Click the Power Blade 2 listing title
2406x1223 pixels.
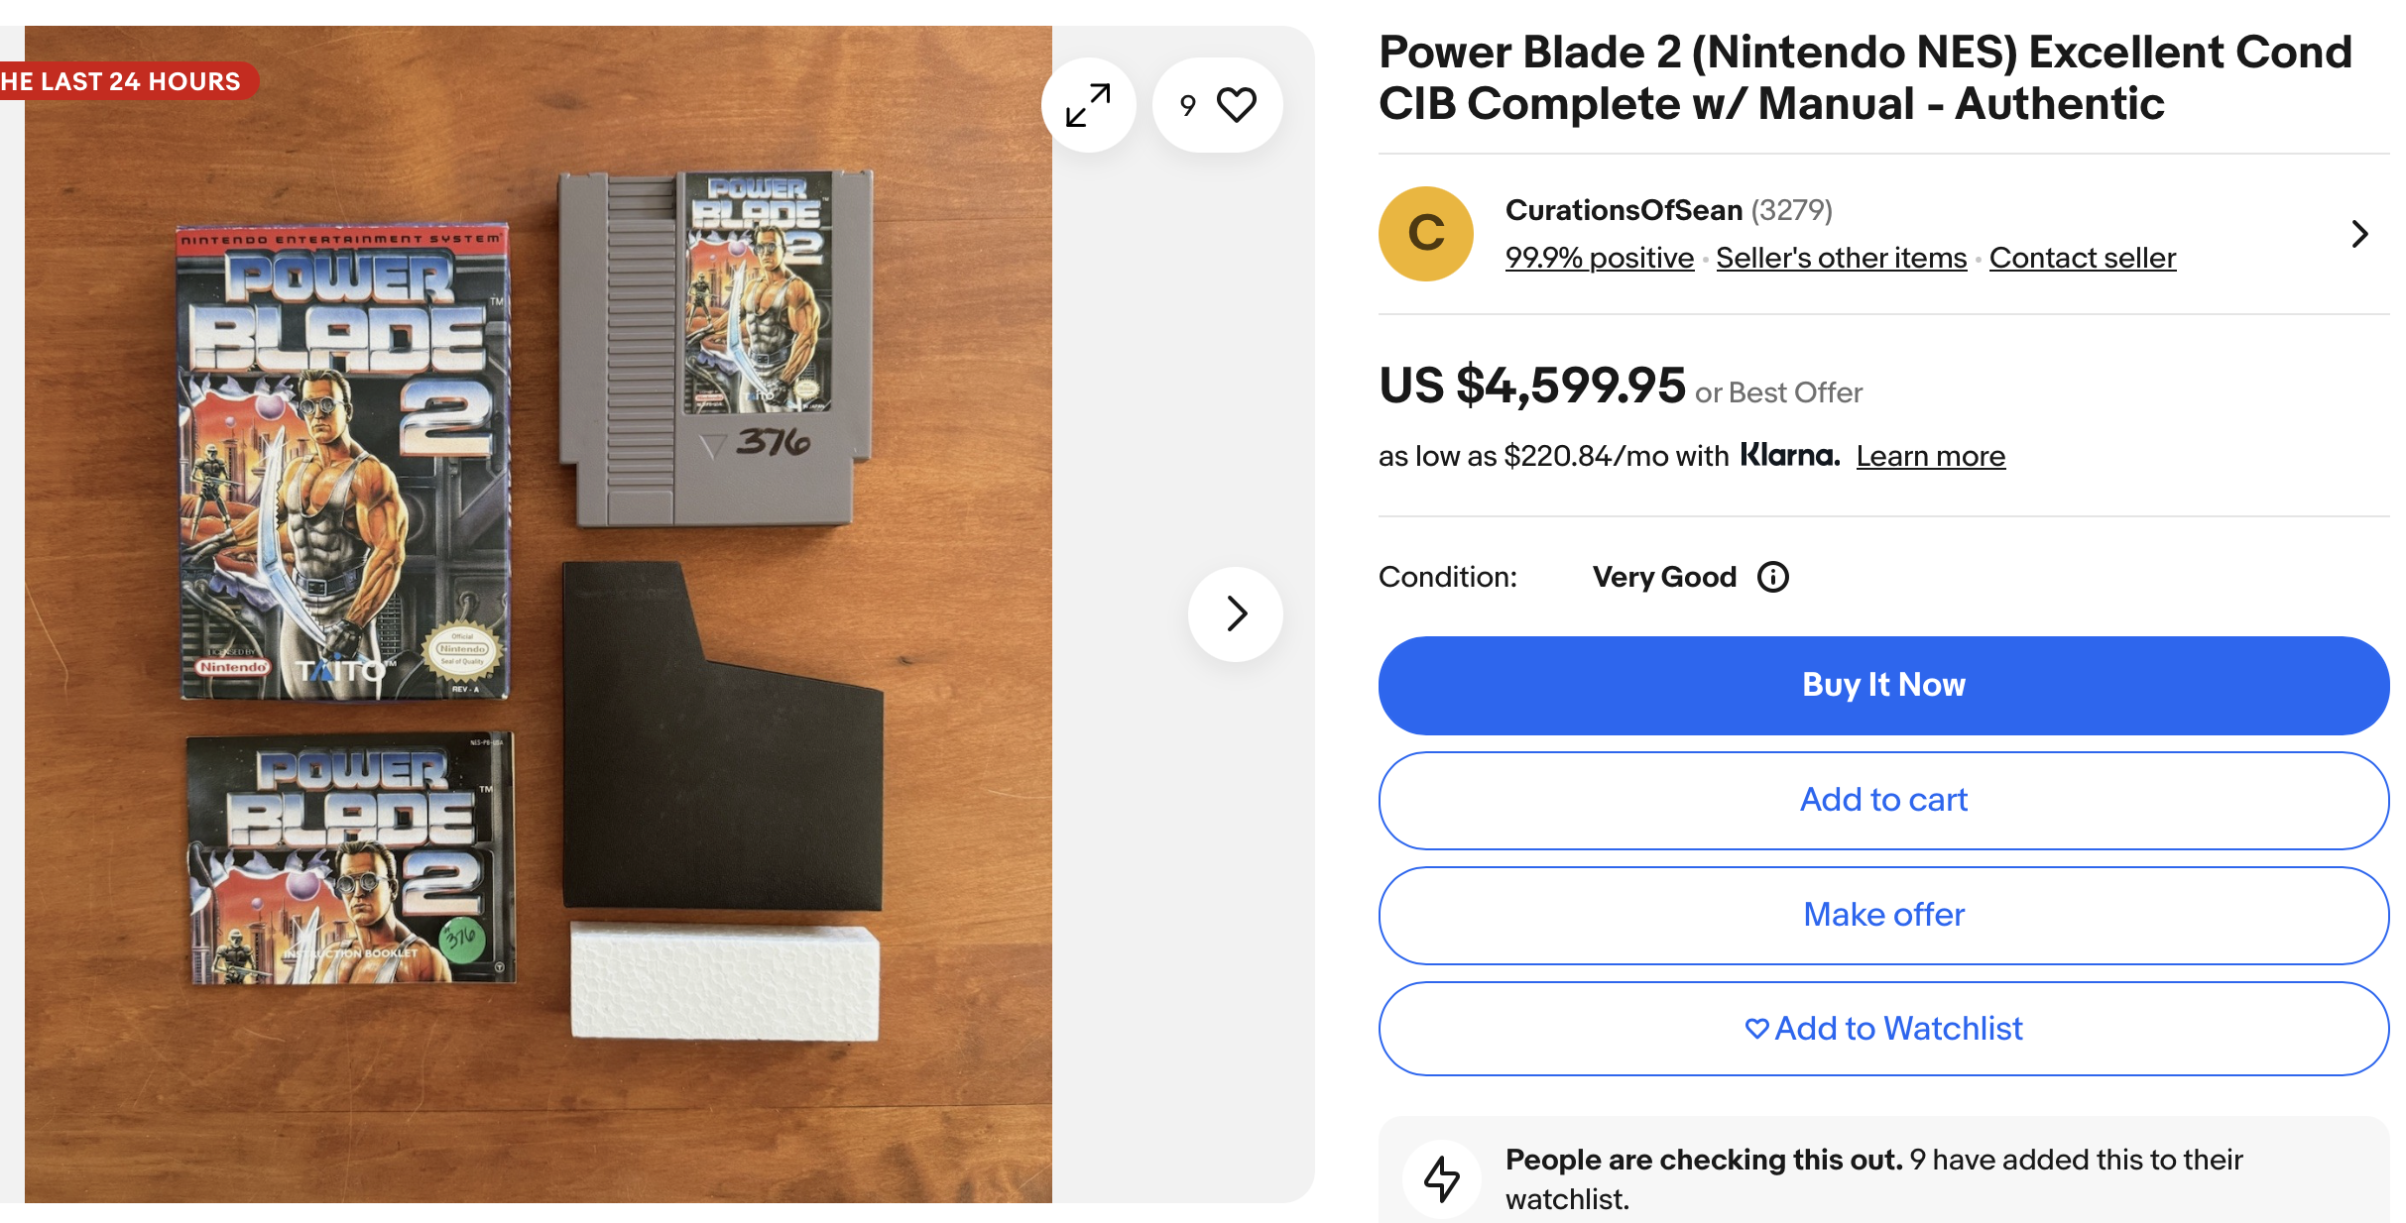tap(1865, 77)
